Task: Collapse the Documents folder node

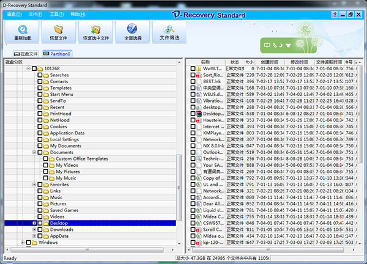Action: (x=34, y=152)
